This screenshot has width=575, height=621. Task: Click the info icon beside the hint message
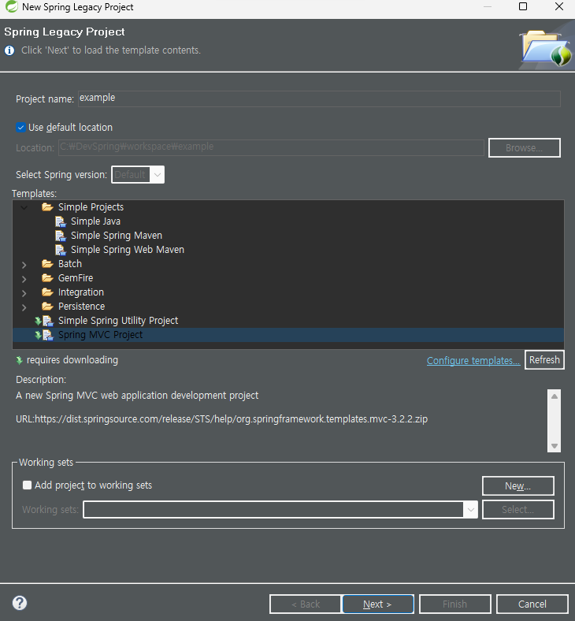[9, 50]
